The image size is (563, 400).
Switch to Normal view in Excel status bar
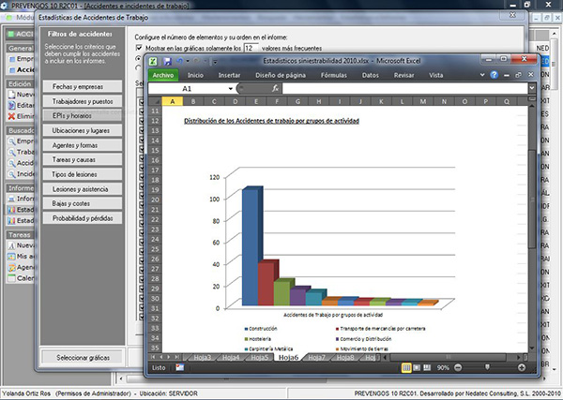click(406, 367)
